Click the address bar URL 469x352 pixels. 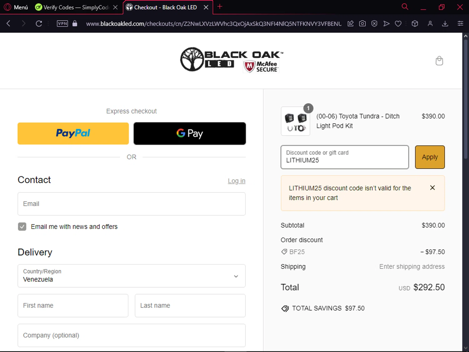(214, 24)
